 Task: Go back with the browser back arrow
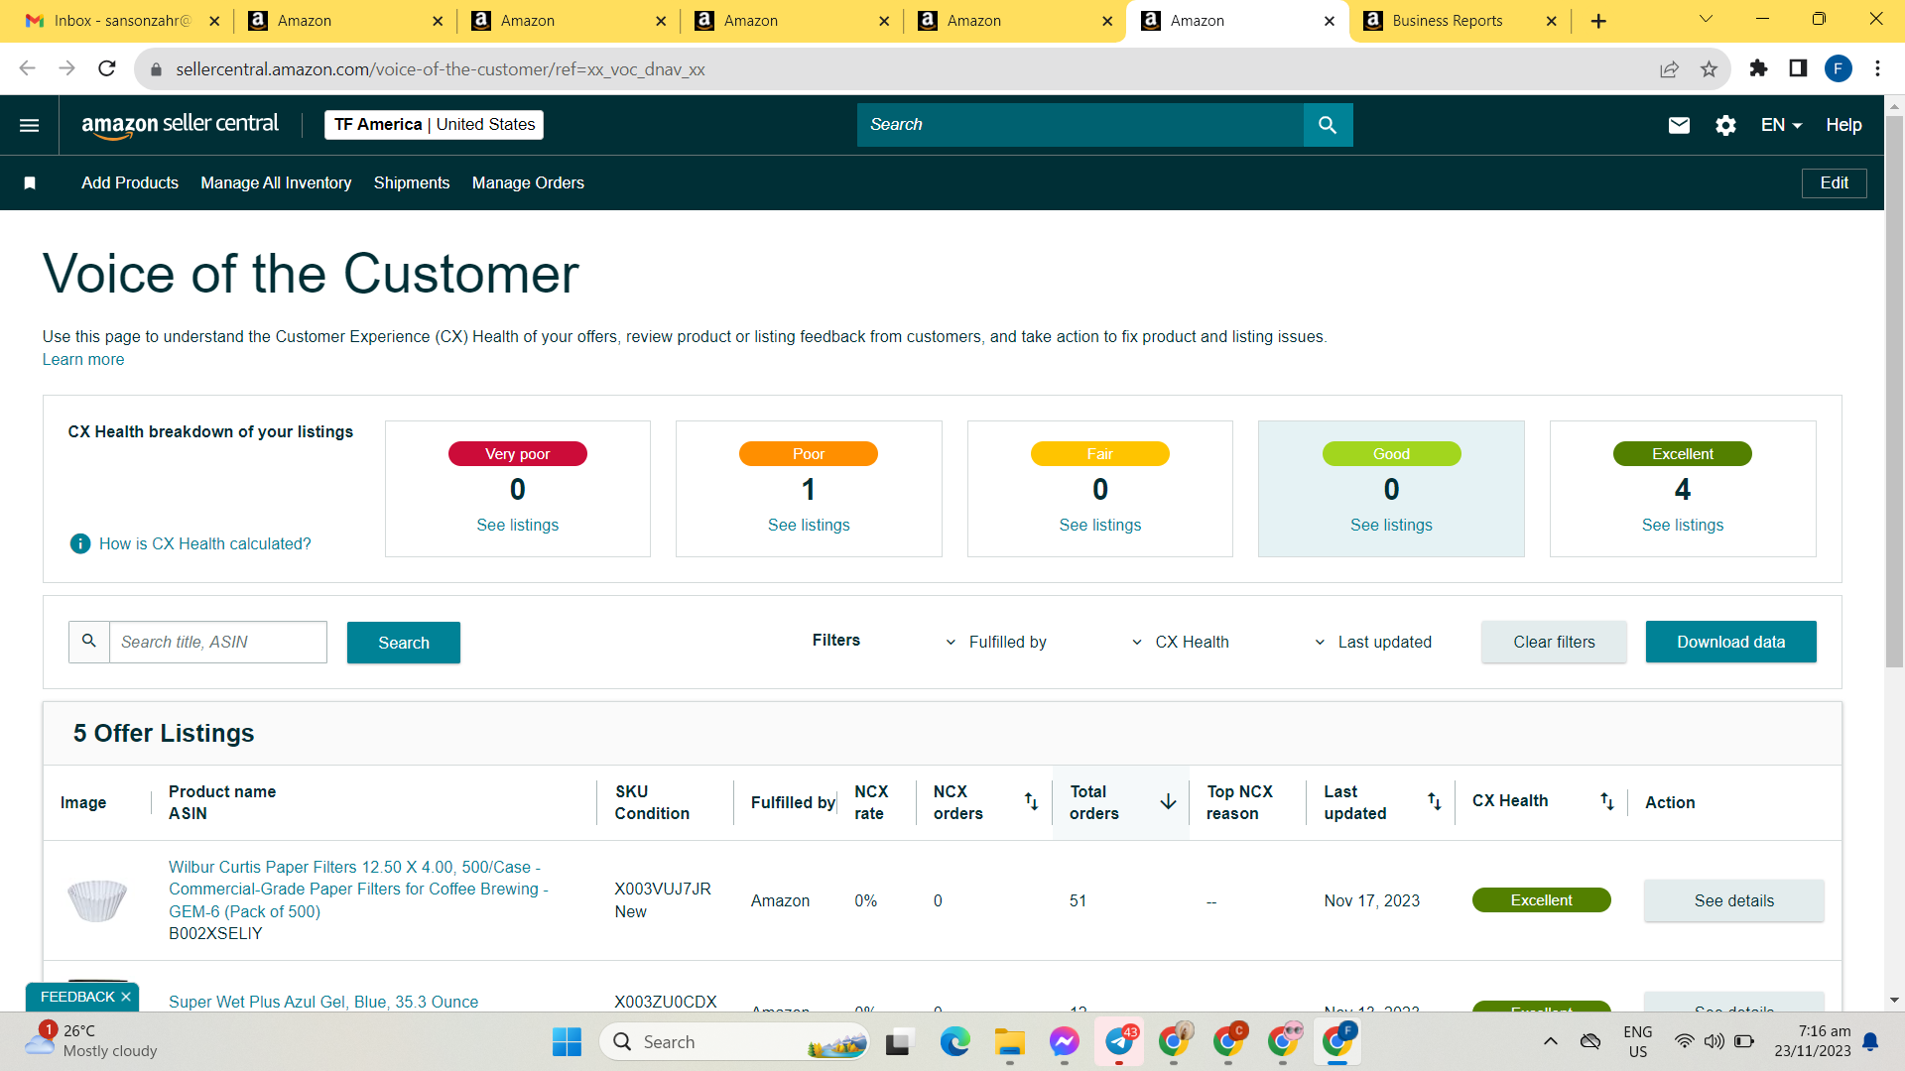point(27,68)
